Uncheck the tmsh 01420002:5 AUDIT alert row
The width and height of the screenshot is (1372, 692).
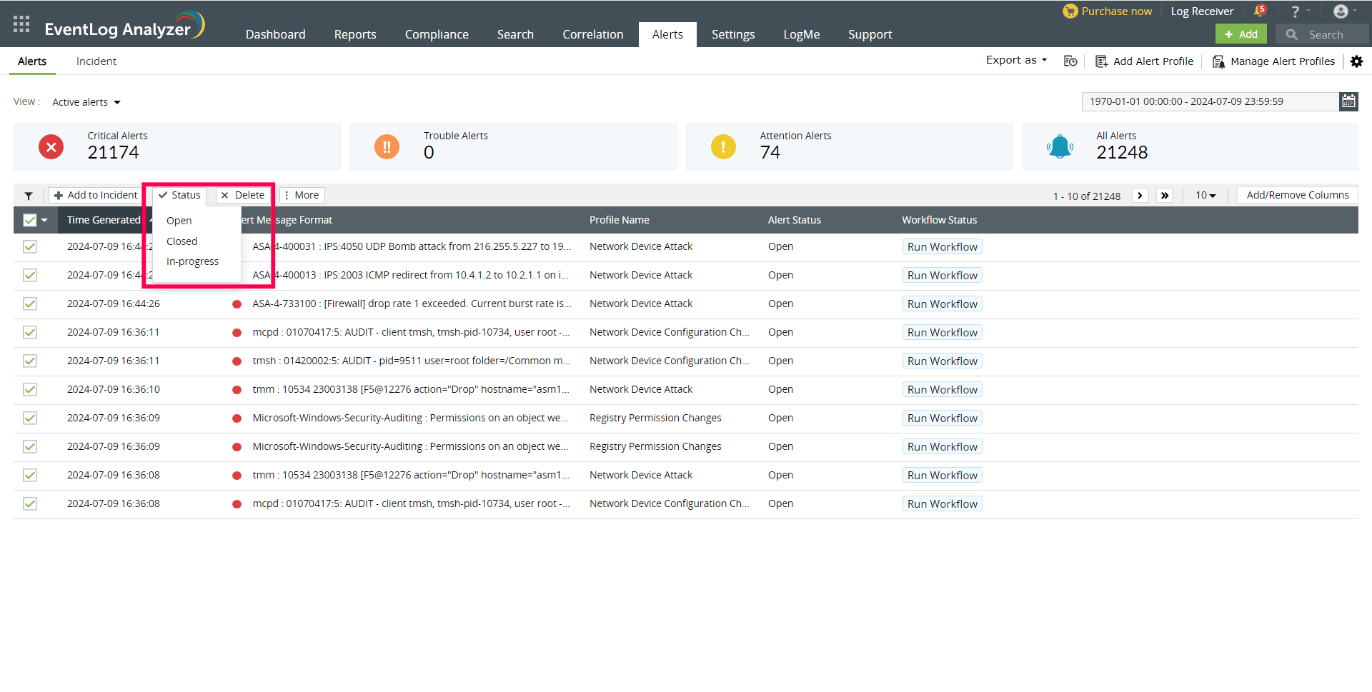point(30,361)
